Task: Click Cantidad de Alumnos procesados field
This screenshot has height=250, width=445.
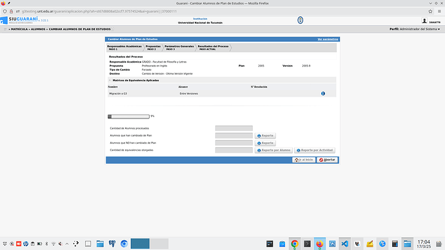Action: tap(234, 128)
